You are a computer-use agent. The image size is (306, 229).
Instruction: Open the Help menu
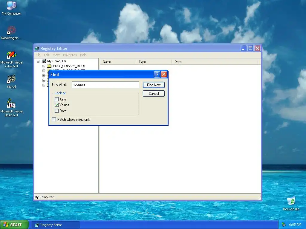click(x=83, y=55)
